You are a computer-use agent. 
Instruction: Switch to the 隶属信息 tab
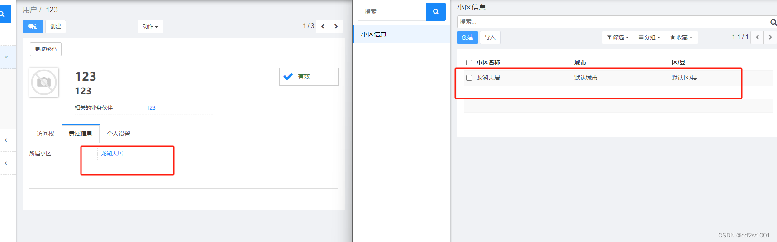(81, 134)
